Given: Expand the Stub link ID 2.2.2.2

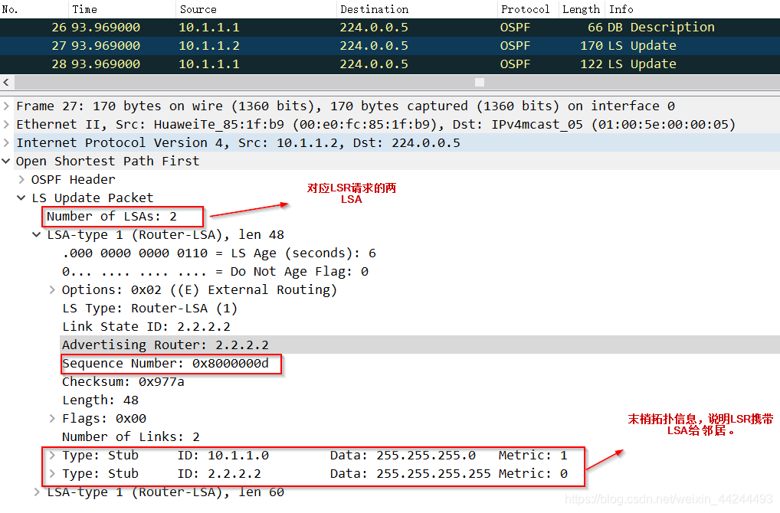Looking at the screenshot, I should 52,474.
